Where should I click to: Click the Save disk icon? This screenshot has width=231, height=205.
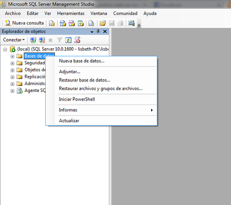point(111,23)
